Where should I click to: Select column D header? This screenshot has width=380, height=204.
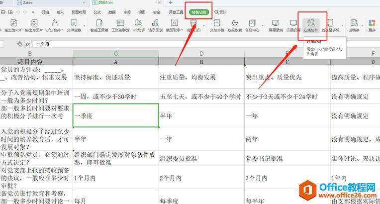[201, 54]
